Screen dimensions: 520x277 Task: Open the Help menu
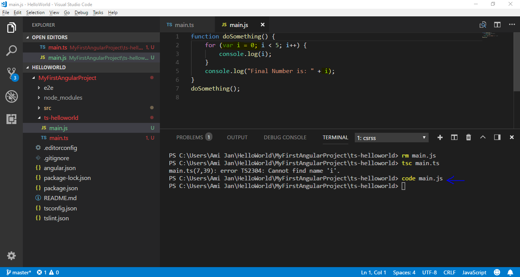coord(113,13)
